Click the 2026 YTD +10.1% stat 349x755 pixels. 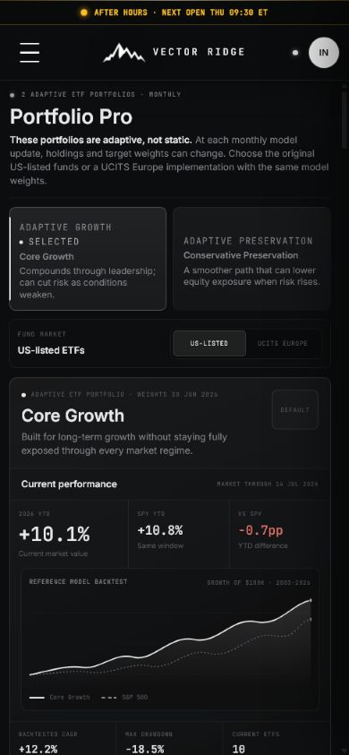pos(69,534)
